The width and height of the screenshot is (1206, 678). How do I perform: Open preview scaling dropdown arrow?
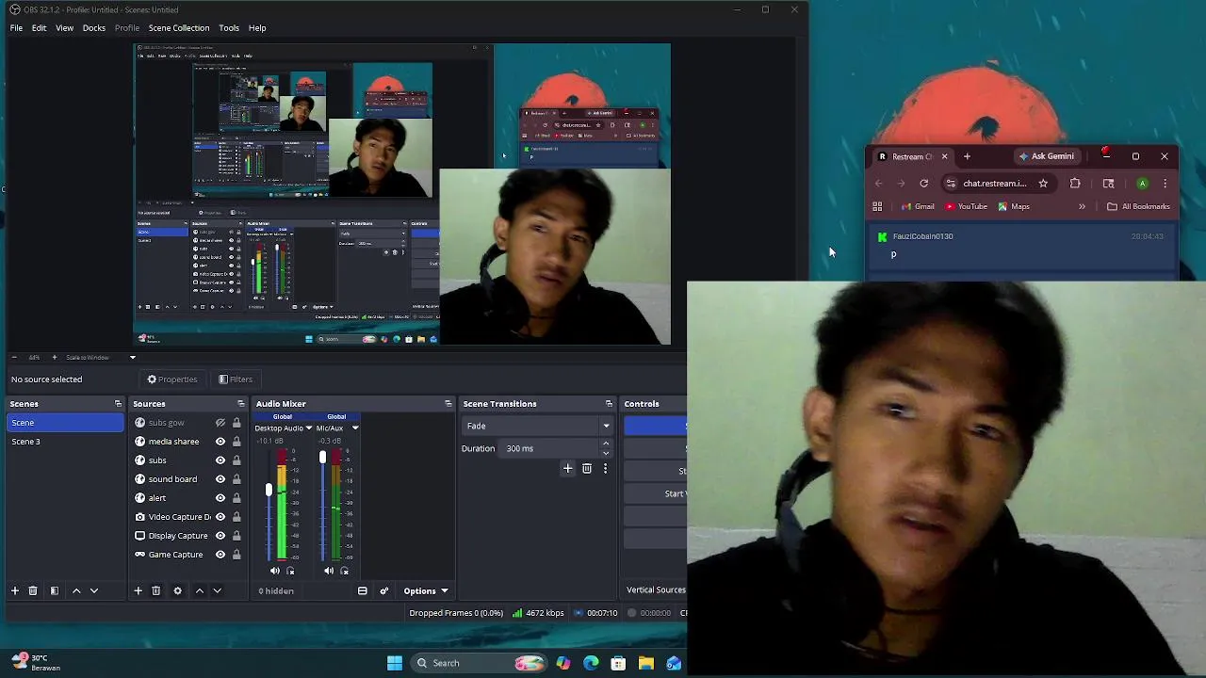[133, 358]
